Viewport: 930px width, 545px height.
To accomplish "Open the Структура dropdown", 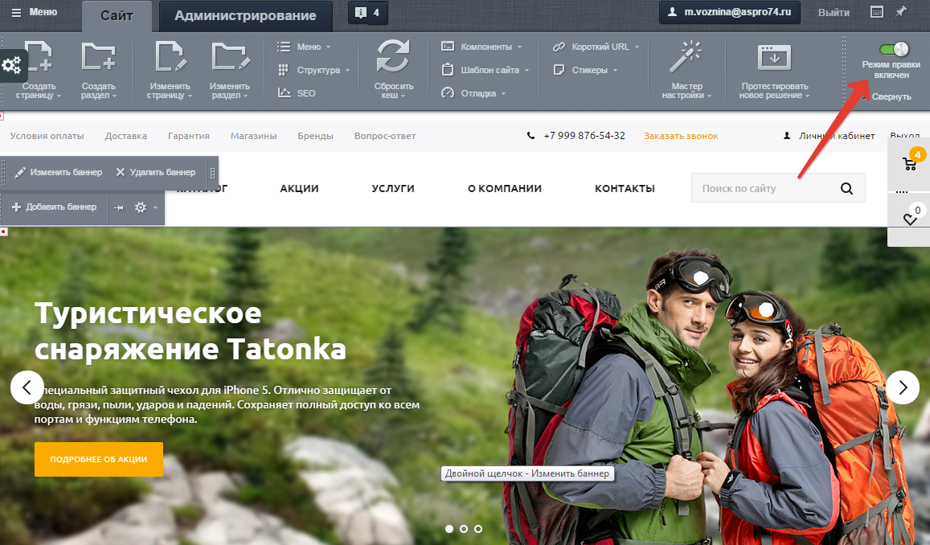I will pos(313,70).
